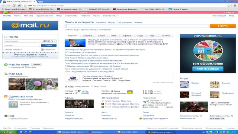The width and height of the screenshot is (238, 134).
Task: Click Вход in top right
Action: click(232, 16)
